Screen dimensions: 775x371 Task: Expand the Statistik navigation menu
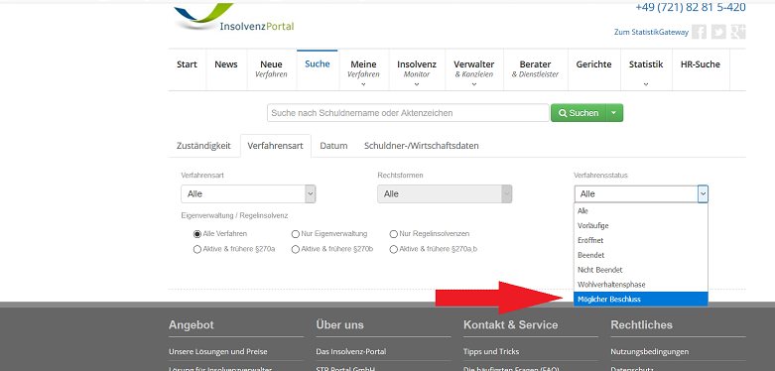coord(646,69)
